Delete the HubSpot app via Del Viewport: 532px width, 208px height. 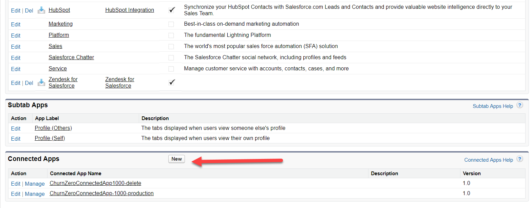29,10
